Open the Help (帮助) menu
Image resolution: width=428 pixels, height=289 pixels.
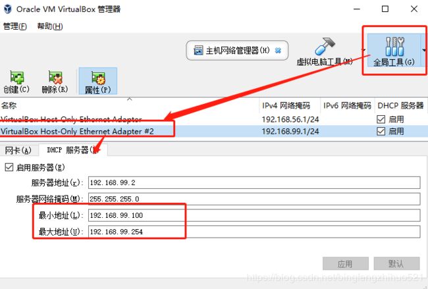50,26
